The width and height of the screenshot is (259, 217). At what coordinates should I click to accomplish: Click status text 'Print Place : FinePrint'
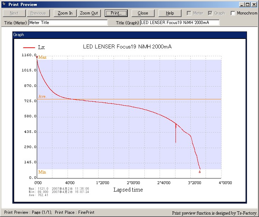75,212
